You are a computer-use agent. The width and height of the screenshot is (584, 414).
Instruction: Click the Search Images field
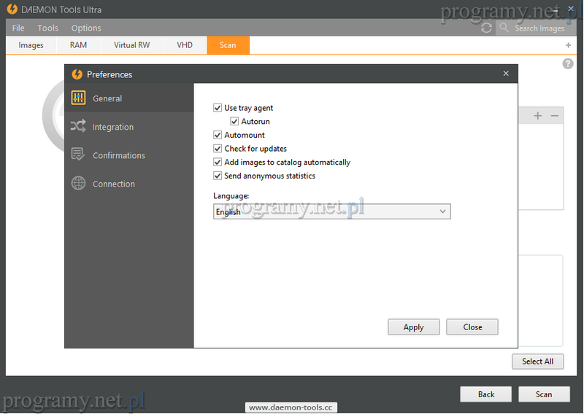click(539, 28)
